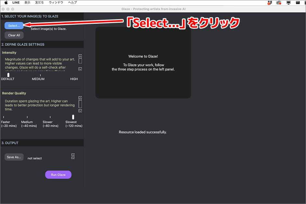This screenshot has height=204, width=306.
Task: Click Render Quality description scroll up arrow
Action: [x=80, y=98]
